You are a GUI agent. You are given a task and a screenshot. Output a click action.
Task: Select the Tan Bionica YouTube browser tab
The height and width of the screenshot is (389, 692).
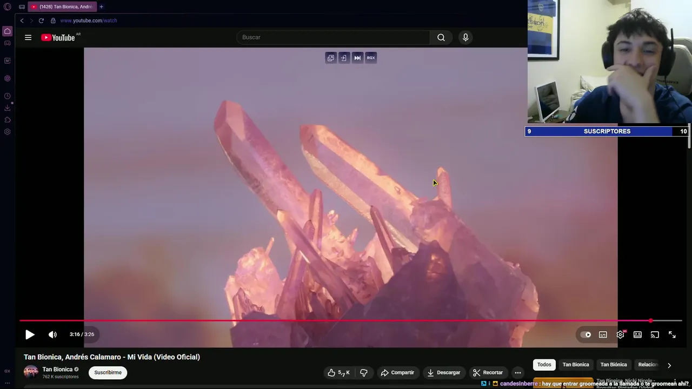pos(62,6)
